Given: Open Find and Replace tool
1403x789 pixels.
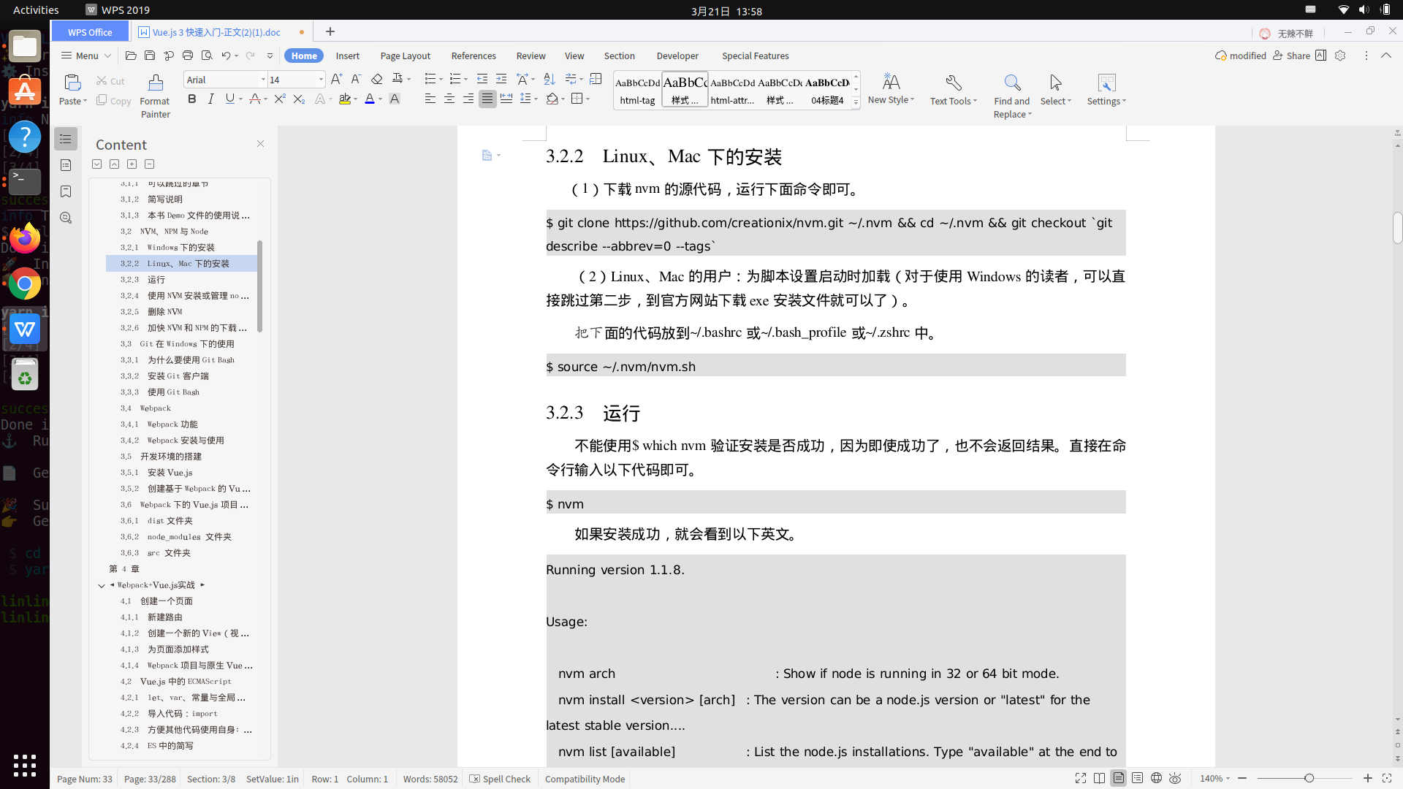Looking at the screenshot, I should pos(1011,83).
